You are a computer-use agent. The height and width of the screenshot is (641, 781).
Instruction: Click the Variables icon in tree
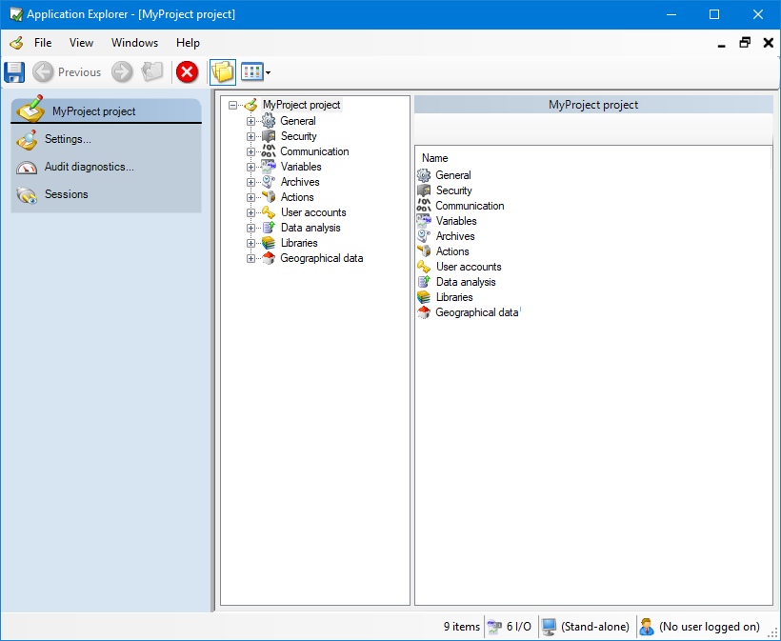(x=269, y=167)
